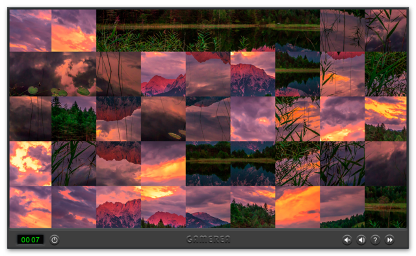
Task: Pick the dark water tile with single lily pad
Action: pyautogui.click(x=163, y=119)
